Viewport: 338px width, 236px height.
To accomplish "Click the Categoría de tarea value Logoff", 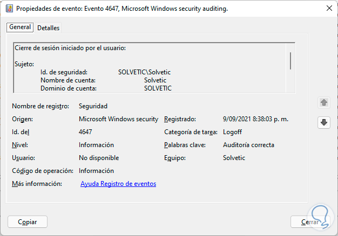I will tap(233, 132).
